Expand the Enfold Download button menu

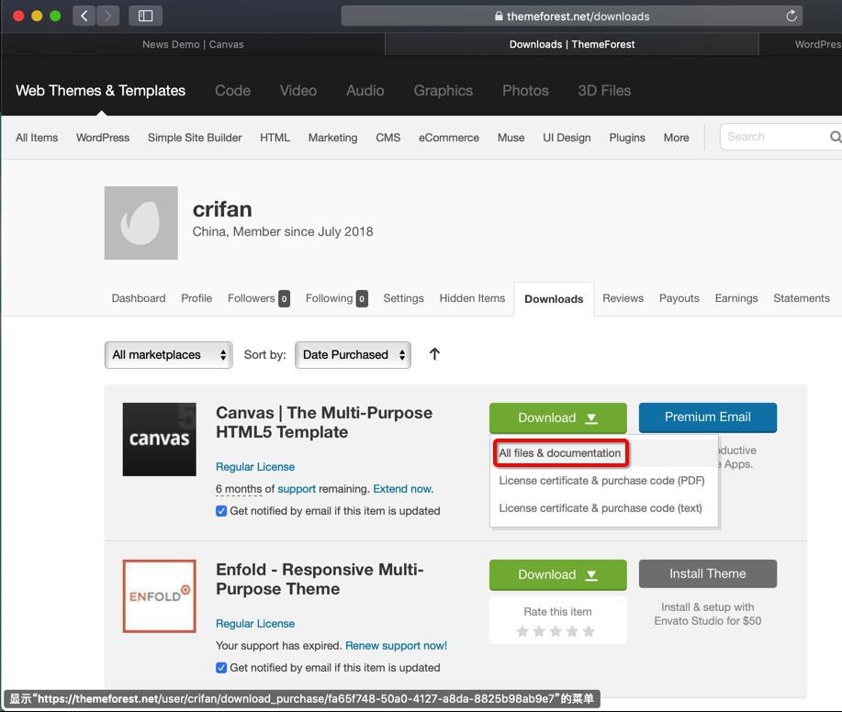[558, 574]
